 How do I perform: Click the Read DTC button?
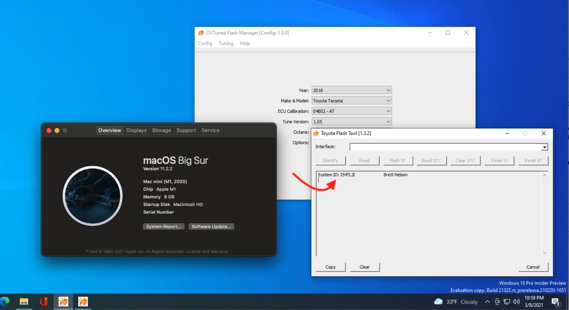[x=431, y=160]
